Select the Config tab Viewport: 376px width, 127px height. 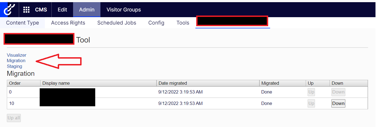(156, 23)
